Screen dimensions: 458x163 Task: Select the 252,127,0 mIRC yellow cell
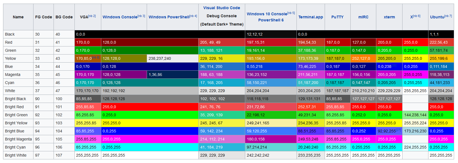tap(363, 58)
